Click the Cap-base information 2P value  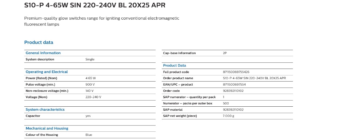(225, 53)
